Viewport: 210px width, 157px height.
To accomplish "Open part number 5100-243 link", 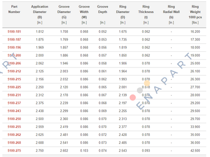I will 14,111.
